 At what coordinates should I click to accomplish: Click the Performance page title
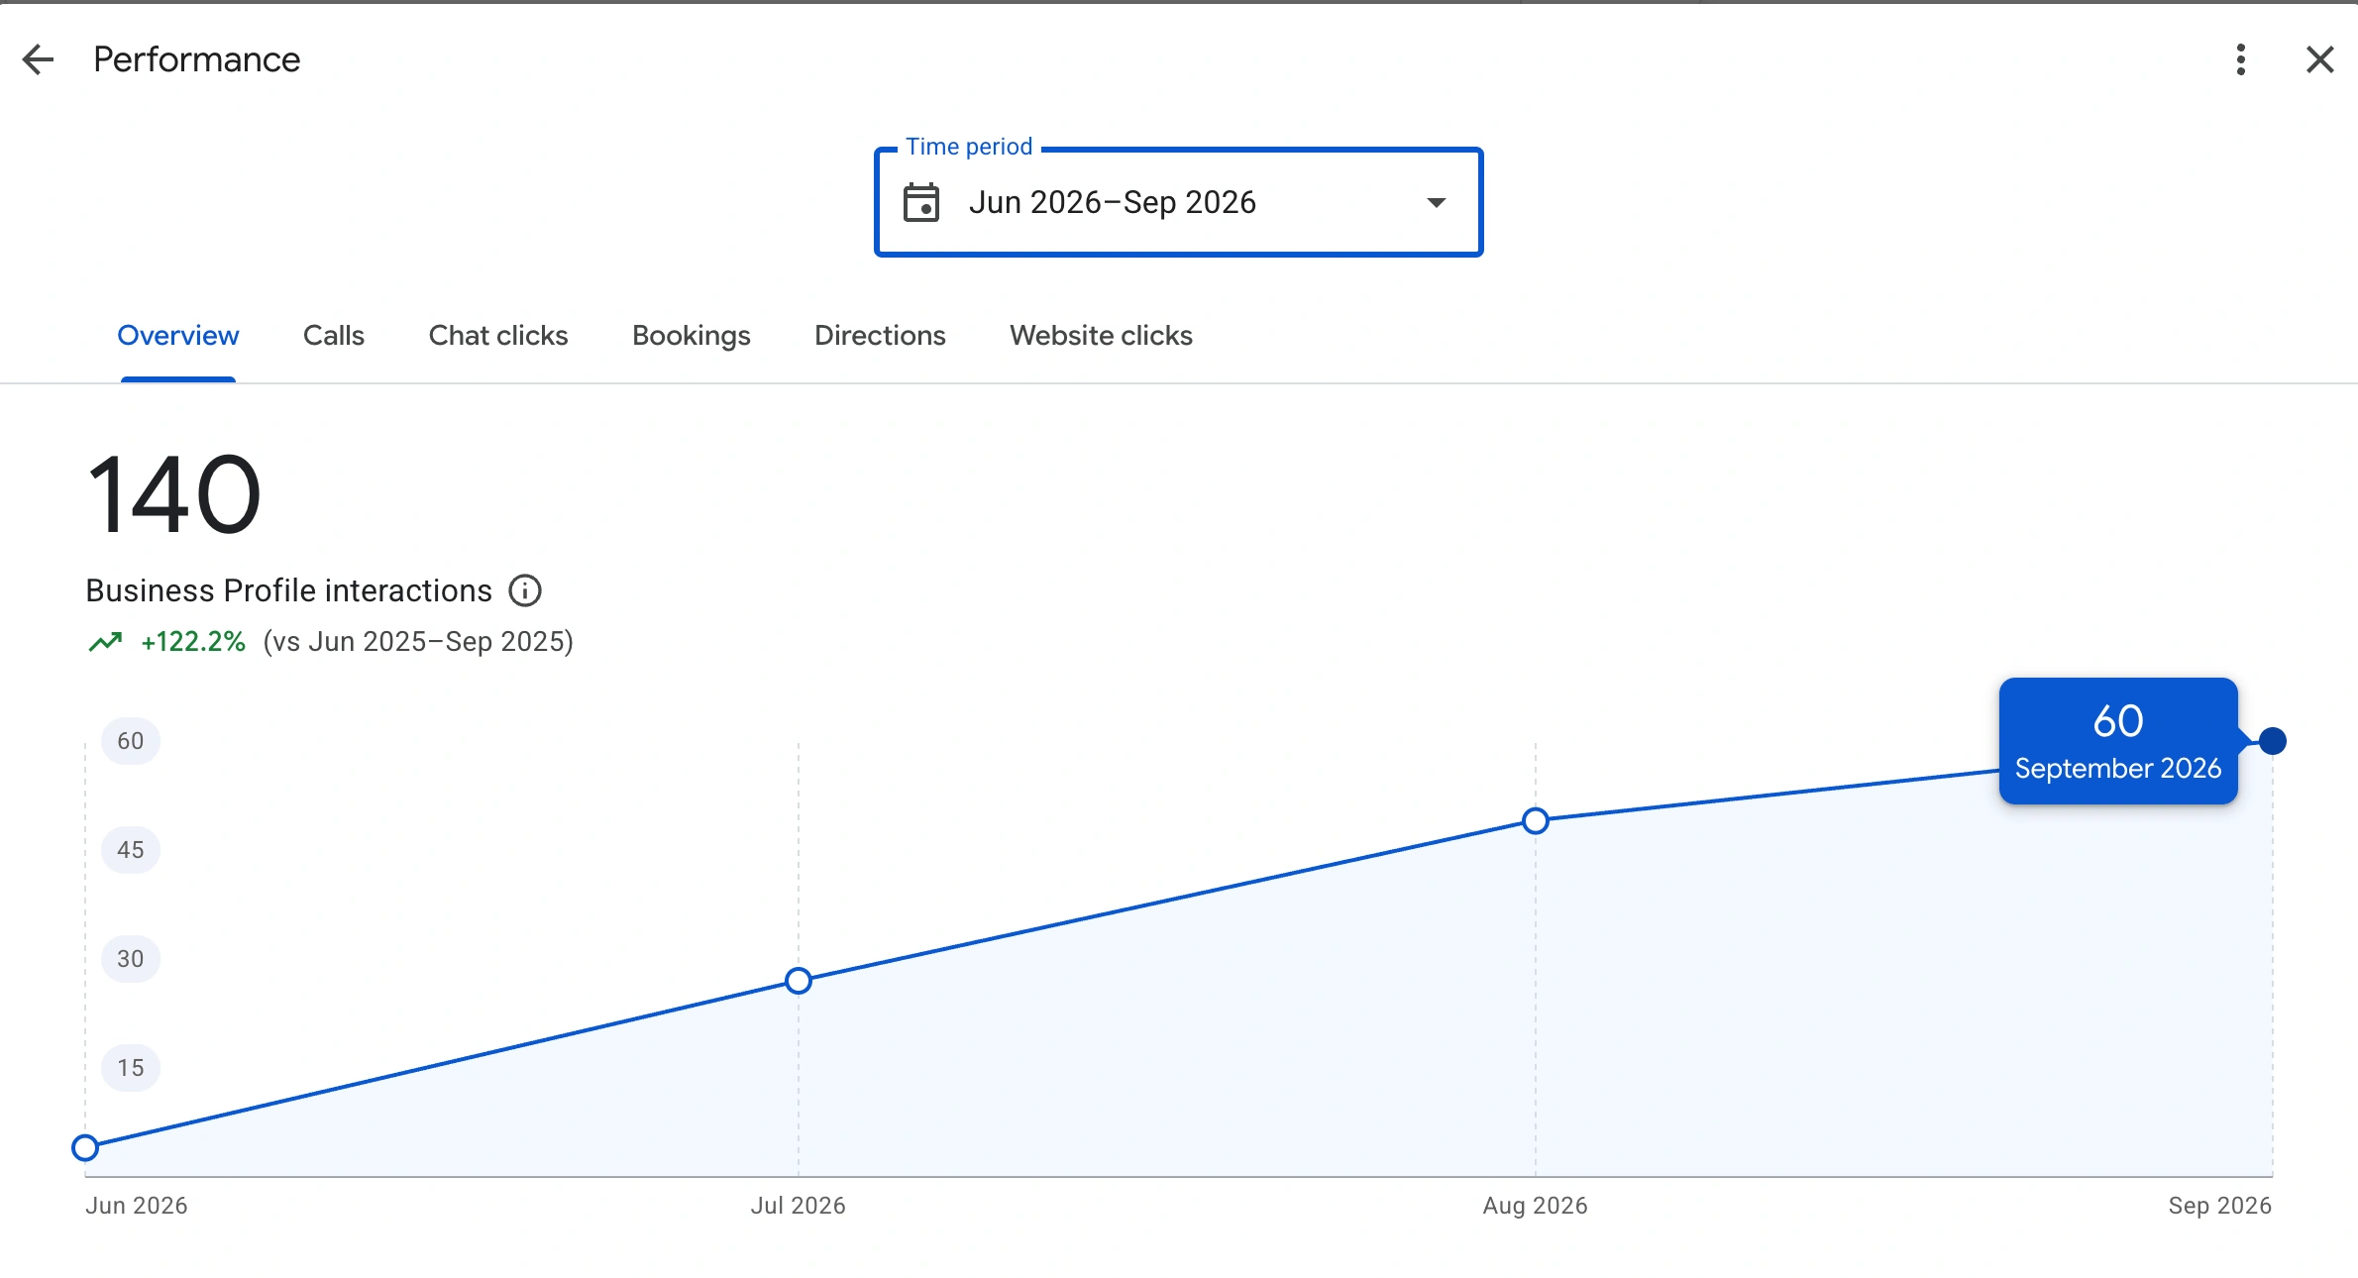(x=197, y=59)
